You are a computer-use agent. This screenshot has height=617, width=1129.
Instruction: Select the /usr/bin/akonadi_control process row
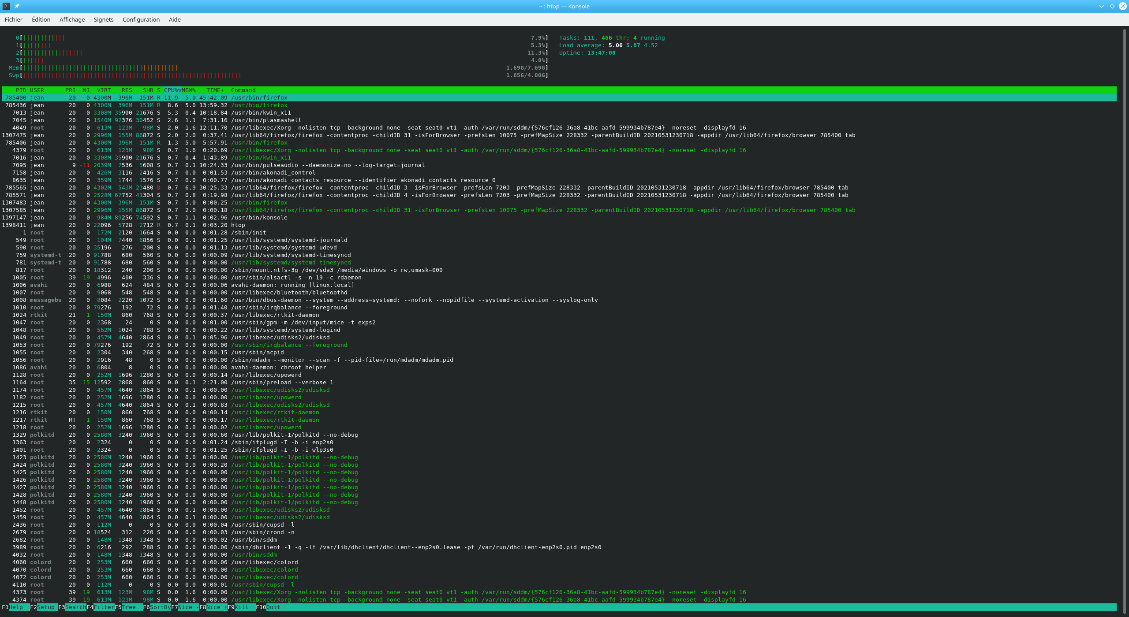(x=559, y=173)
